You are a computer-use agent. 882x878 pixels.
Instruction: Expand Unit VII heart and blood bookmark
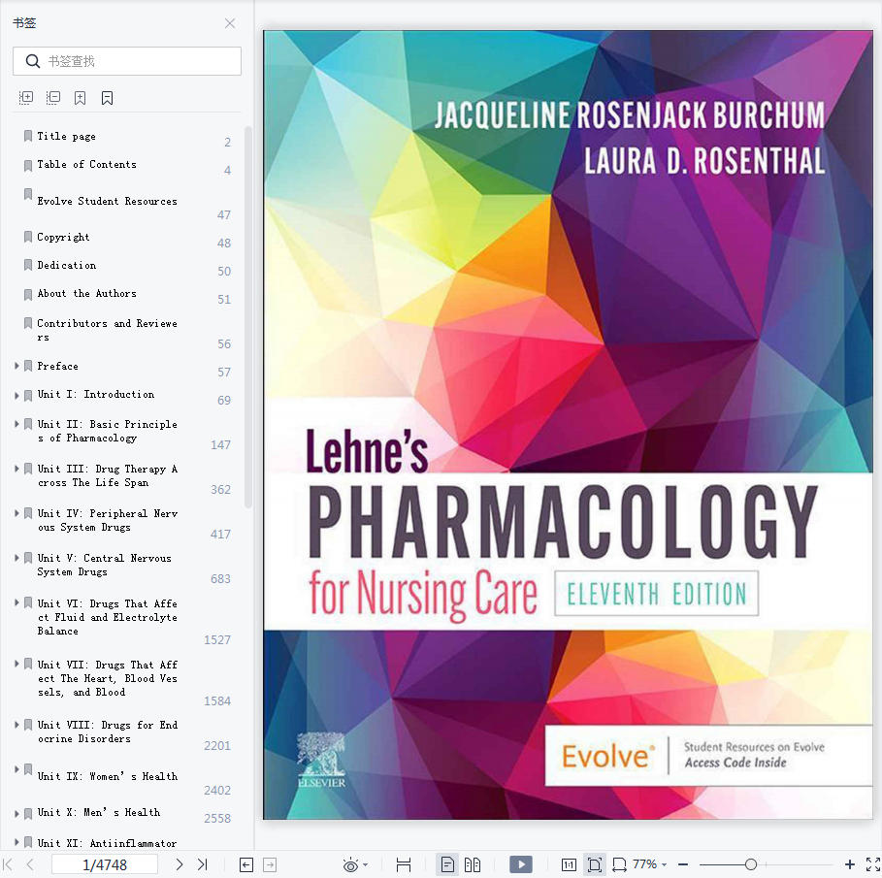pos(16,665)
